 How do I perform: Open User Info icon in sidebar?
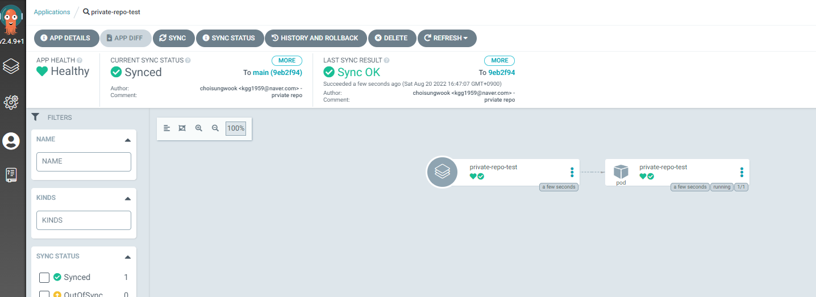pos(11,141)
